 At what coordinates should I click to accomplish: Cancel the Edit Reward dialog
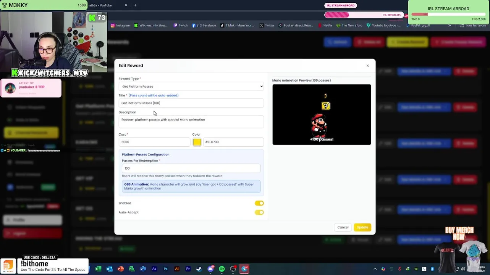(x=343, y=227)
